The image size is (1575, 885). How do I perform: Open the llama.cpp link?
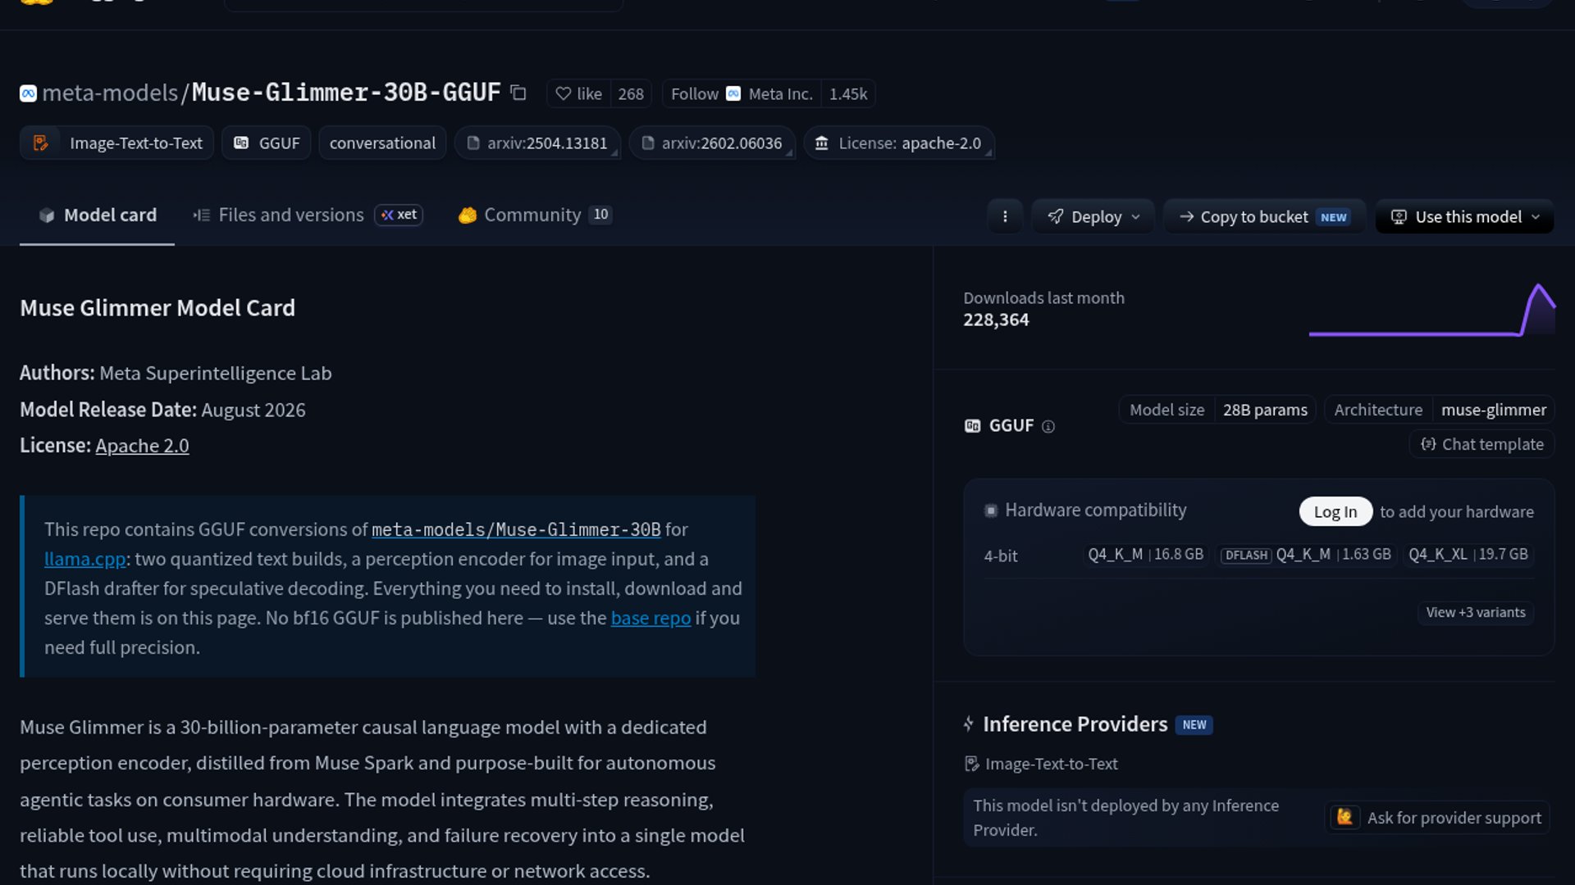pyautogui.click(x=84, y=559)
